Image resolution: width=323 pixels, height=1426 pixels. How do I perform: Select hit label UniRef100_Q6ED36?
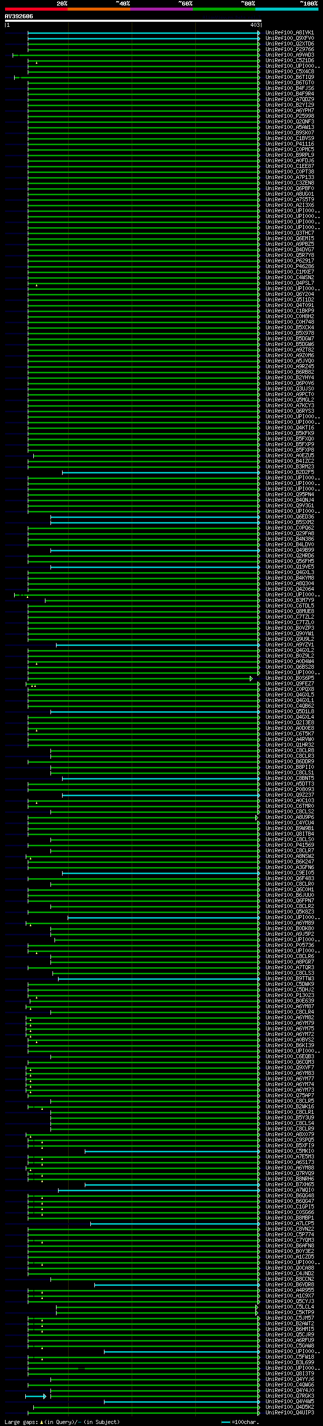coord(289,516)
